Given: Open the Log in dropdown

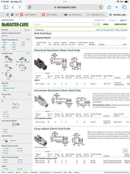Looking at the screenshot, I should click(x=123, y=20).
